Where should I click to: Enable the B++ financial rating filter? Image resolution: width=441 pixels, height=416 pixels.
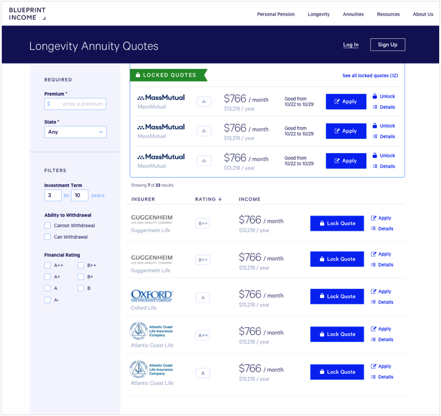click(x=81, y=265)
